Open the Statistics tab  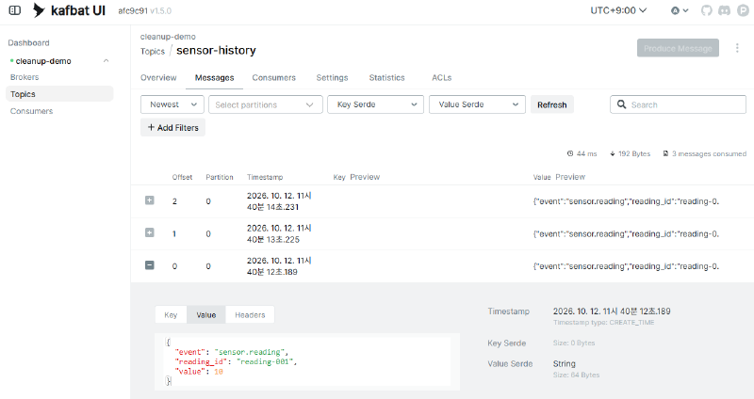[x=386, y=77]
